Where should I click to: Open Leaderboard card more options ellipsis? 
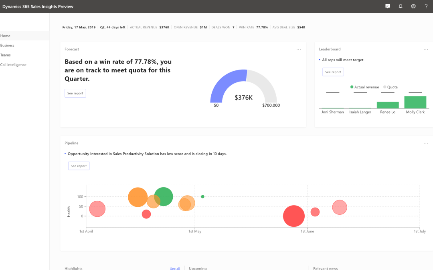[x=426, y=49]
